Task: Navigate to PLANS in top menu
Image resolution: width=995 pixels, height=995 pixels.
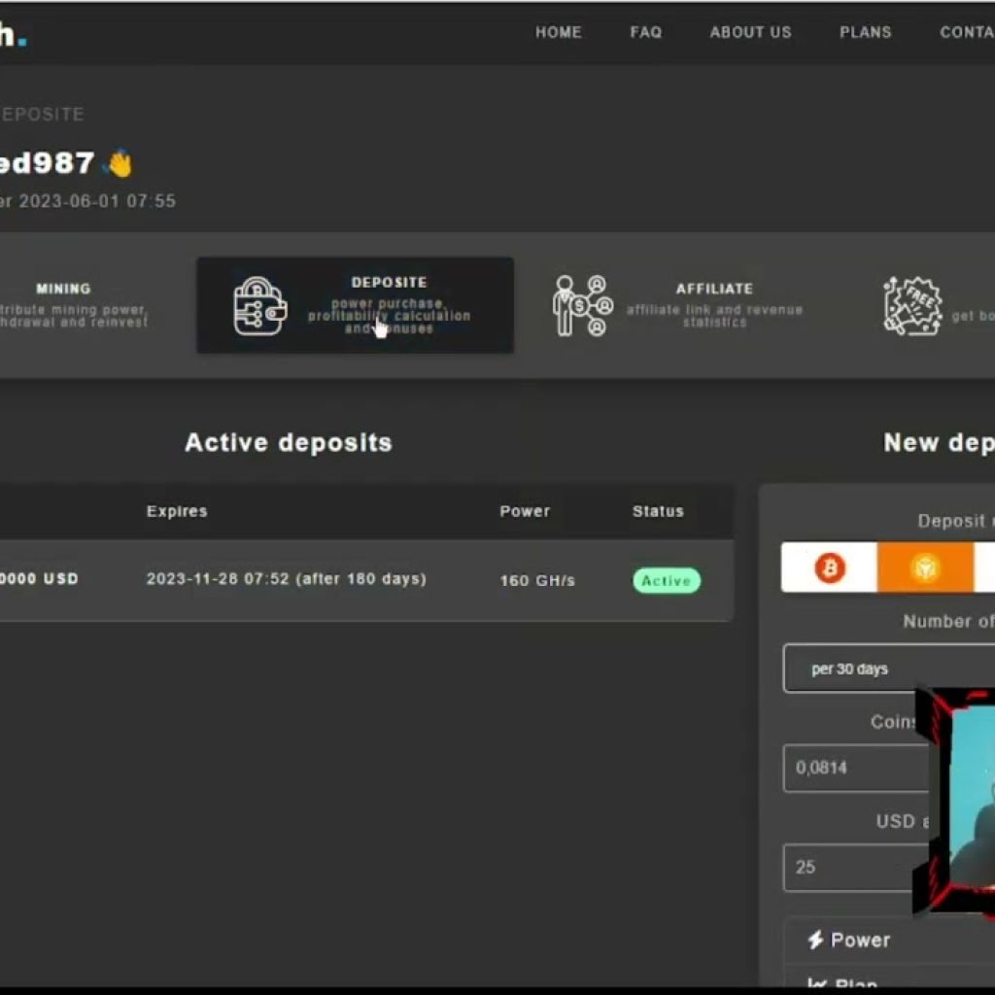Action: click(865, 32)
